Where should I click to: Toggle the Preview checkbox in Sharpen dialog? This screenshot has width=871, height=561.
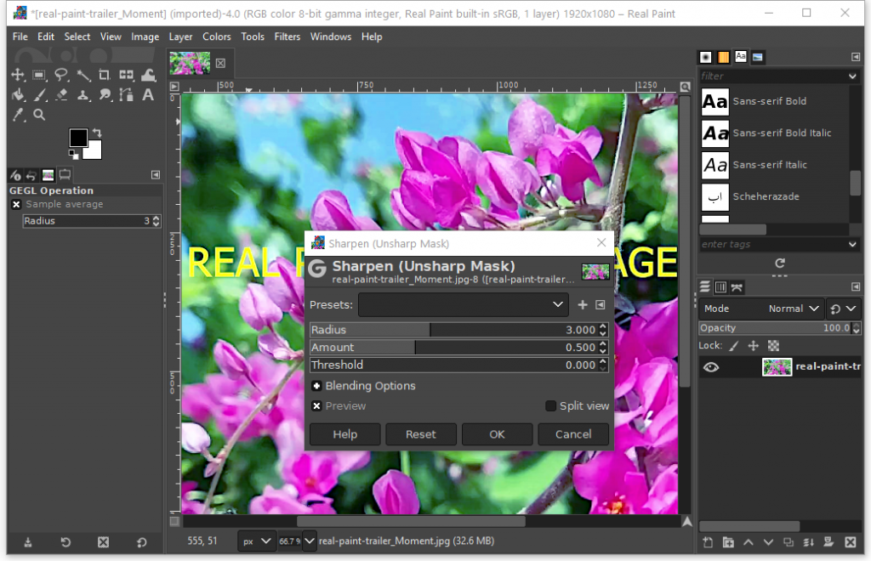pyautogui.click(x=316, y=406)
